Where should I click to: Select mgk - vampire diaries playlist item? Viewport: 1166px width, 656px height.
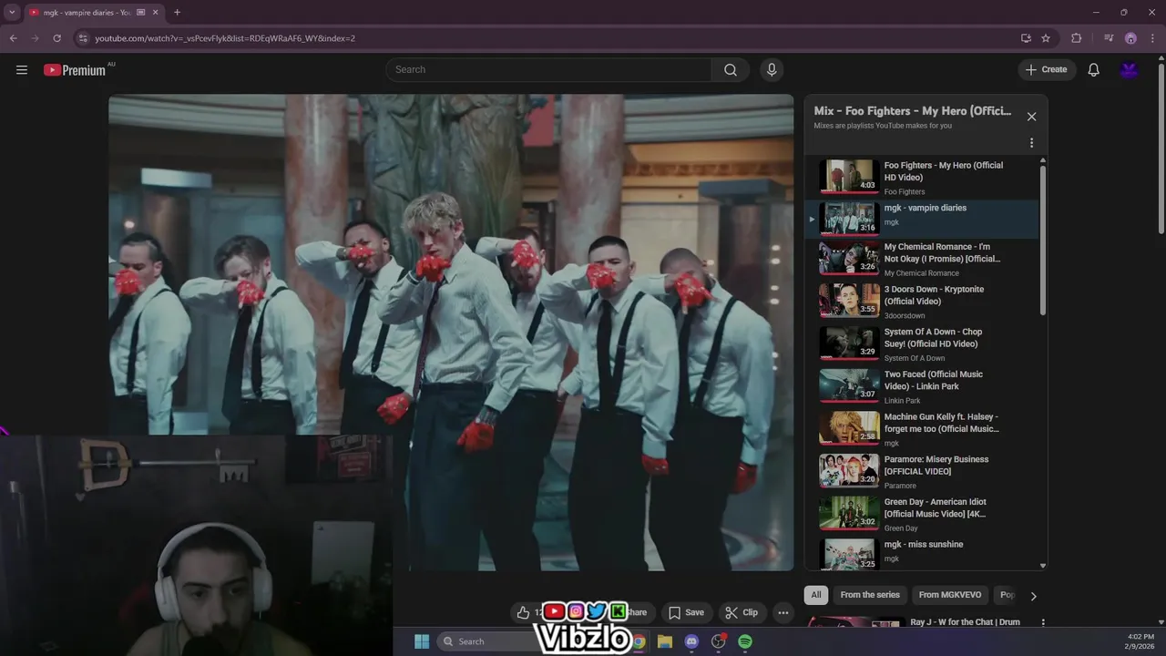[x=922, y=219]
